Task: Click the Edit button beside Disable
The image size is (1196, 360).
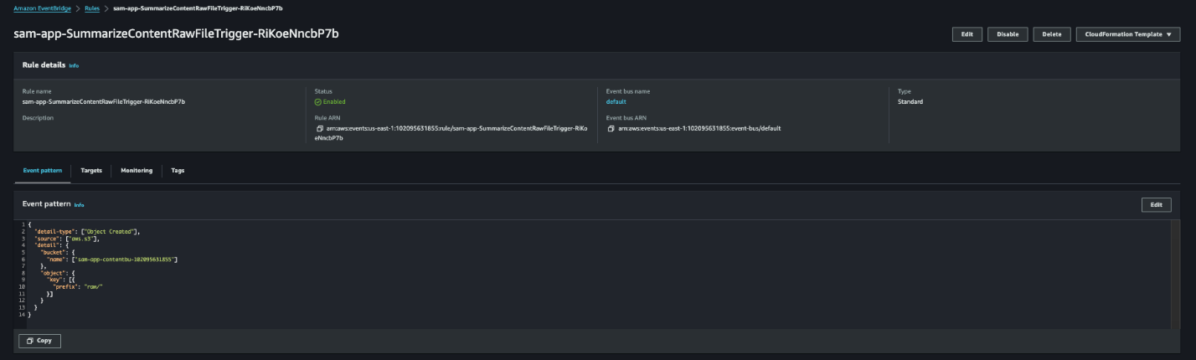Action: coord(967,34)
